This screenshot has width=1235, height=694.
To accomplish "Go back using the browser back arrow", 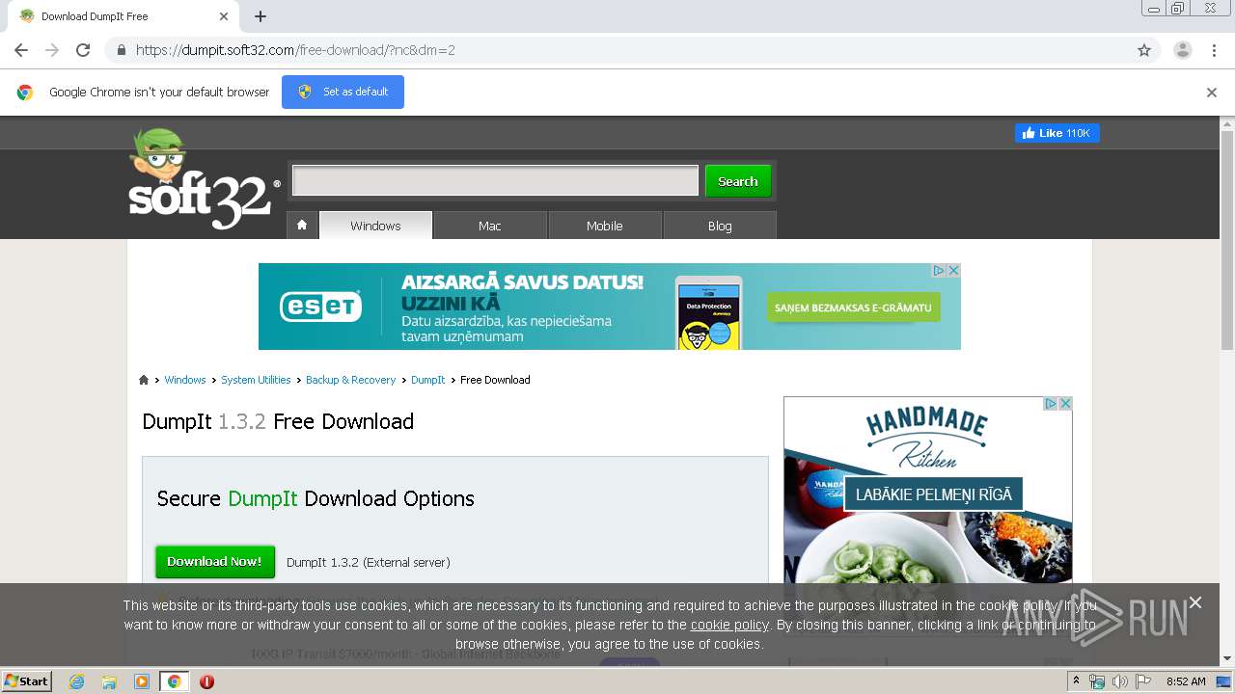I will [x=21, y=50].
